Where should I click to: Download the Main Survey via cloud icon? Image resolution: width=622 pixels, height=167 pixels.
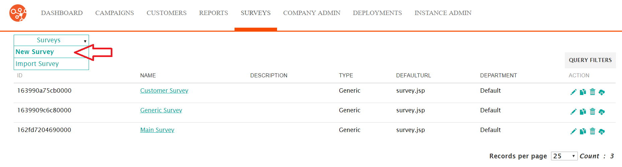[602, 132]
